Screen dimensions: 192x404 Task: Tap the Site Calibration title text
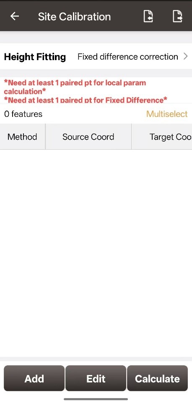click(74, 16)
